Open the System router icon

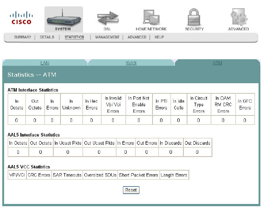coord(64,18)
